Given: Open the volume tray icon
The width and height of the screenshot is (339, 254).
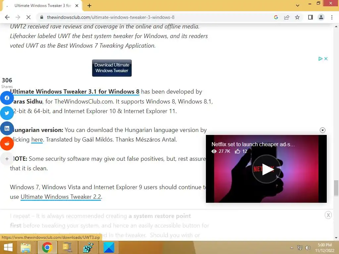Looking at the screenshot, I should point(308,247).
